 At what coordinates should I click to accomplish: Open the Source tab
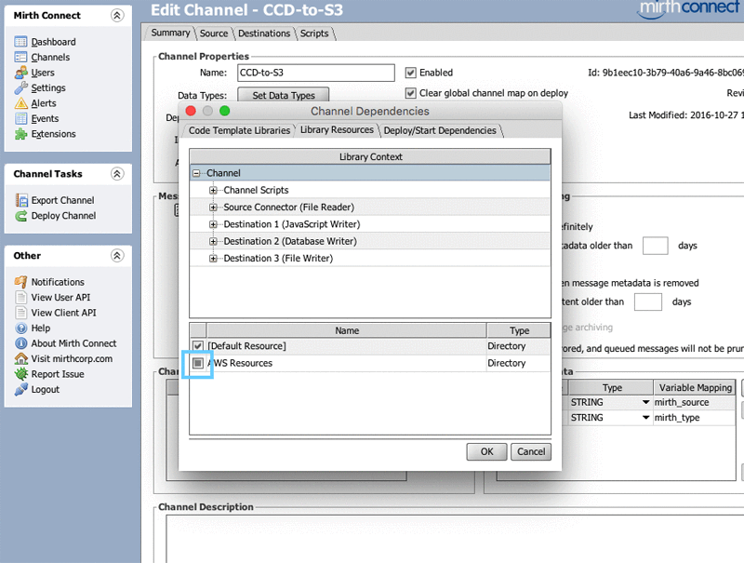pos(214,34)
